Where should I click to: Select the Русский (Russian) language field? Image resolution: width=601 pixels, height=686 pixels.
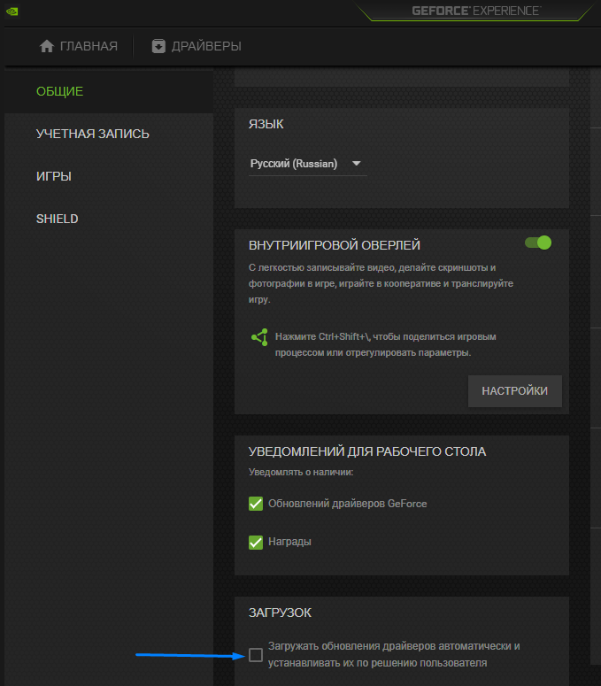307,164
